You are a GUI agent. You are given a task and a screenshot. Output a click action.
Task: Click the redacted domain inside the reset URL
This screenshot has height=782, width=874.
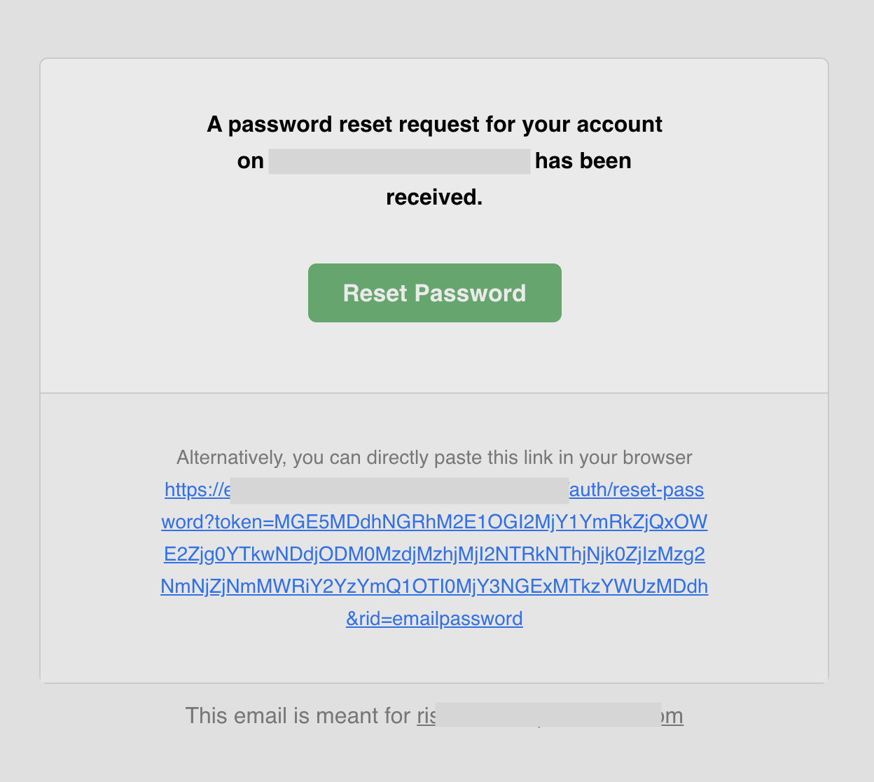399,490
